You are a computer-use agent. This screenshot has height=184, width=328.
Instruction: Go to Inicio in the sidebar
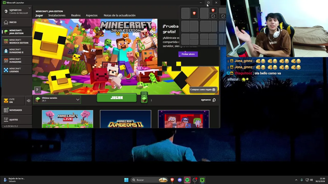(x=17, y=22)
